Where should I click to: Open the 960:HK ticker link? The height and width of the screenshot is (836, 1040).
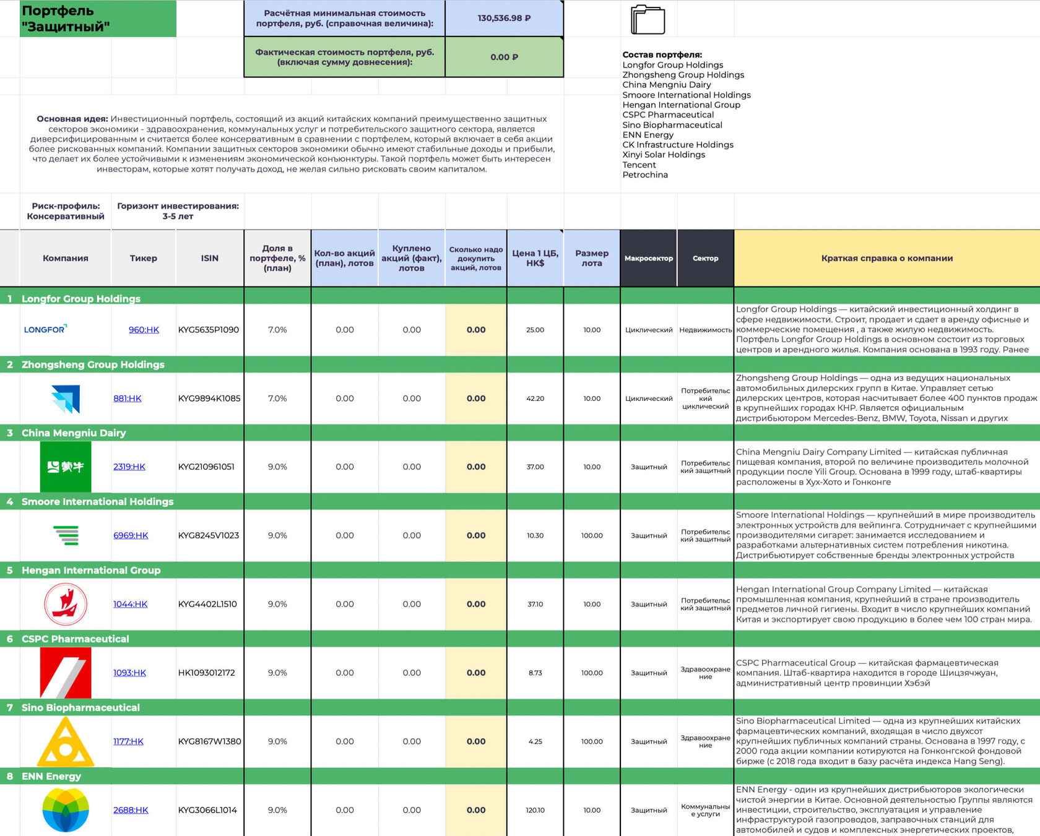tap(144, 330)
